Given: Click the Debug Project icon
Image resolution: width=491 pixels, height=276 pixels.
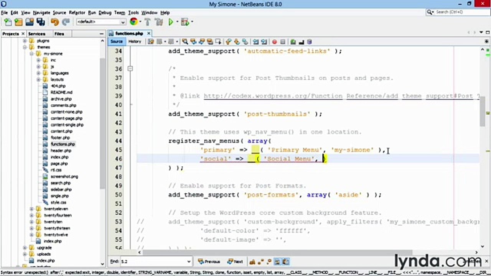Looking at the screenshot, I should pyautogui.click(x=185, y=22).
